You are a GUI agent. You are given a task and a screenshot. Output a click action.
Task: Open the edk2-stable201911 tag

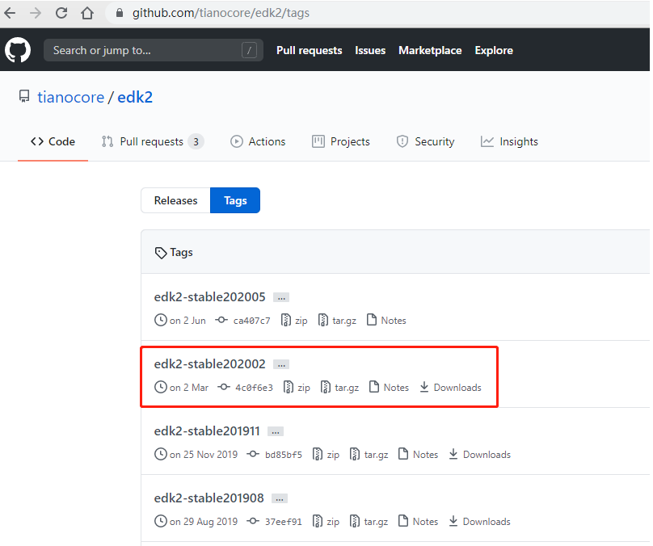[207, 430]
